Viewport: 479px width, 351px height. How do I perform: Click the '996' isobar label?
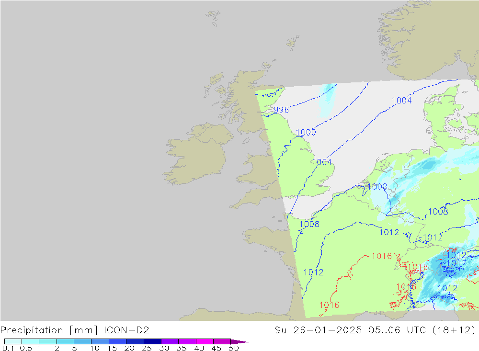(x=281, y=110)
